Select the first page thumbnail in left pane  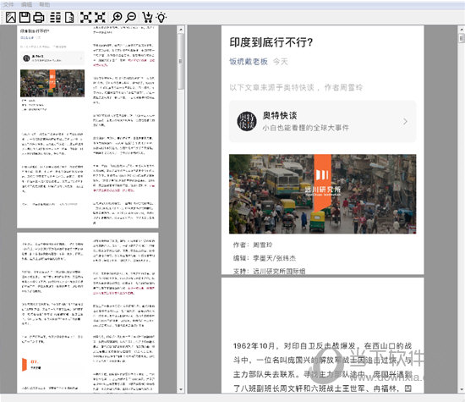tap(88, 127)
